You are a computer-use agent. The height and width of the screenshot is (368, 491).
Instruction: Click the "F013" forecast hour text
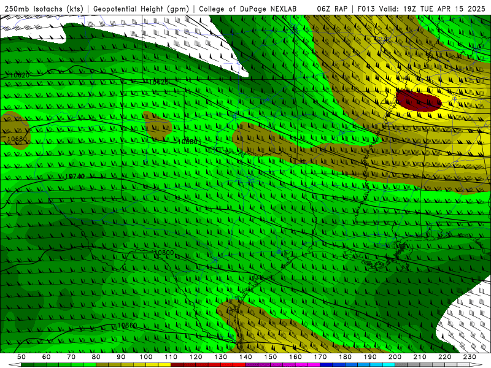coord(366,9)
